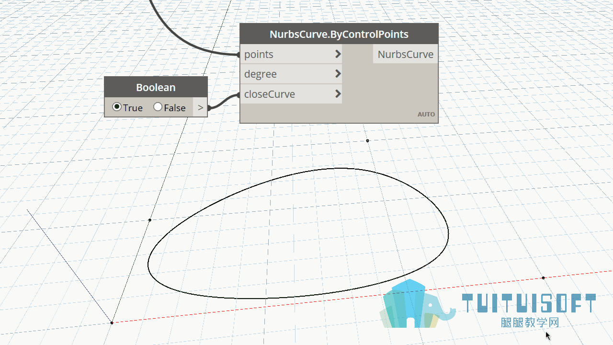The image size is (613, 345).
Task: Select control point at red dashed line's right end
Action: click(x=543, y=278)
